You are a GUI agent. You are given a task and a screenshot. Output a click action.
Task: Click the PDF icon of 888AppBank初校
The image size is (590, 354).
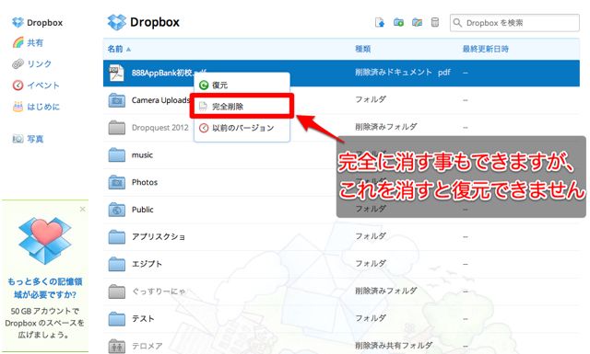pyautogui.click(x=116, y=73)
